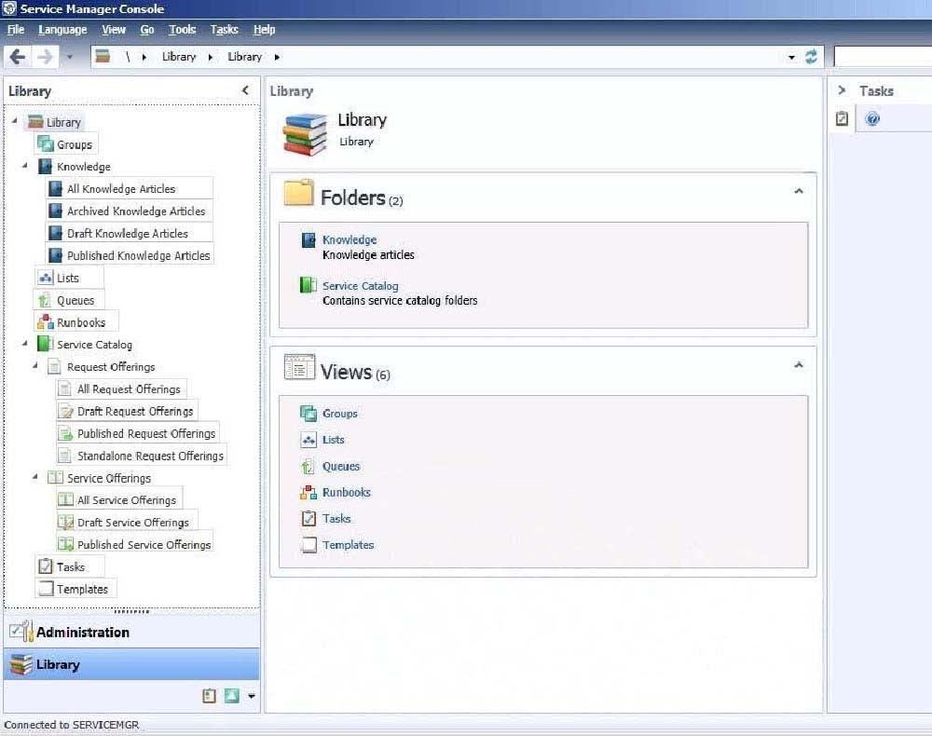This screenshot has width=932, height=736.
Task: Select Draft Service Offerings tree icon
Action: [65, 522]
